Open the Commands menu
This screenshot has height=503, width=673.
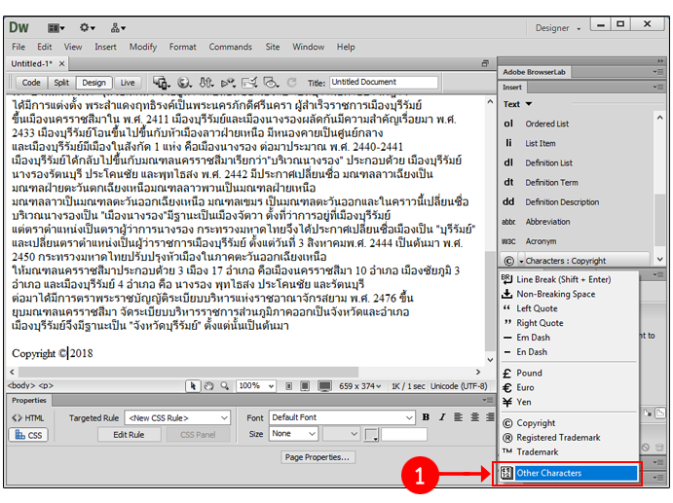[230, 47]
